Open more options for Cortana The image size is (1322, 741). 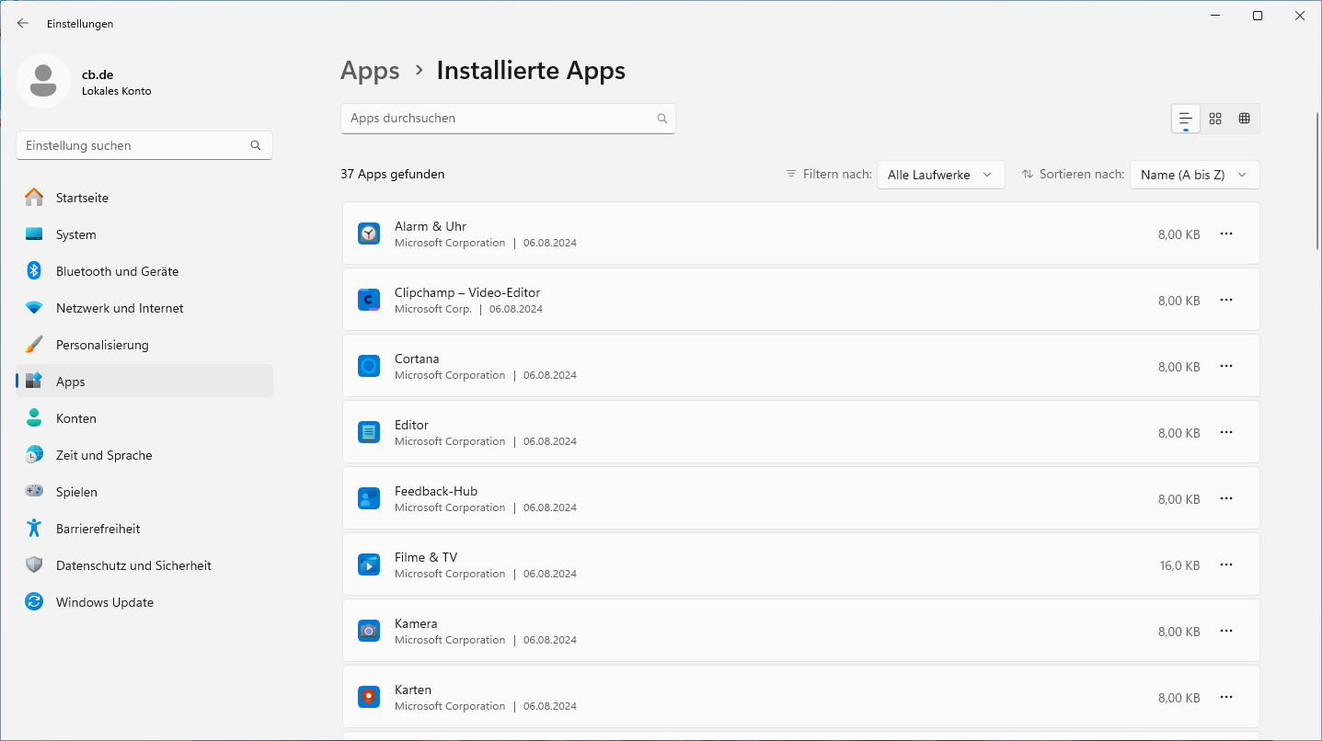[x=1226, y=366]
